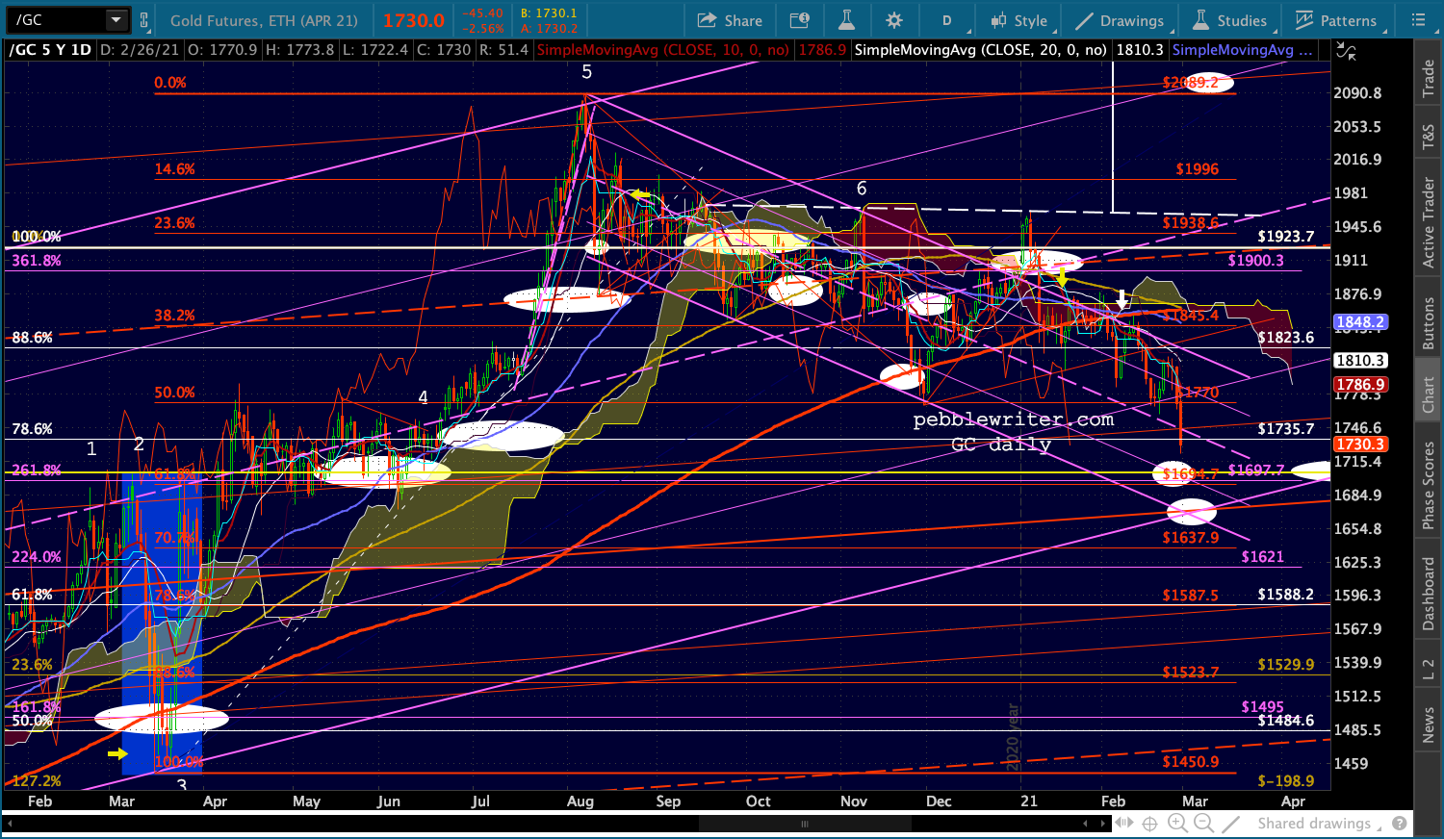This screenshot has height=839, width=1444.
Task: Click the zoom out magnifier icon
Action: point(1203,823)
